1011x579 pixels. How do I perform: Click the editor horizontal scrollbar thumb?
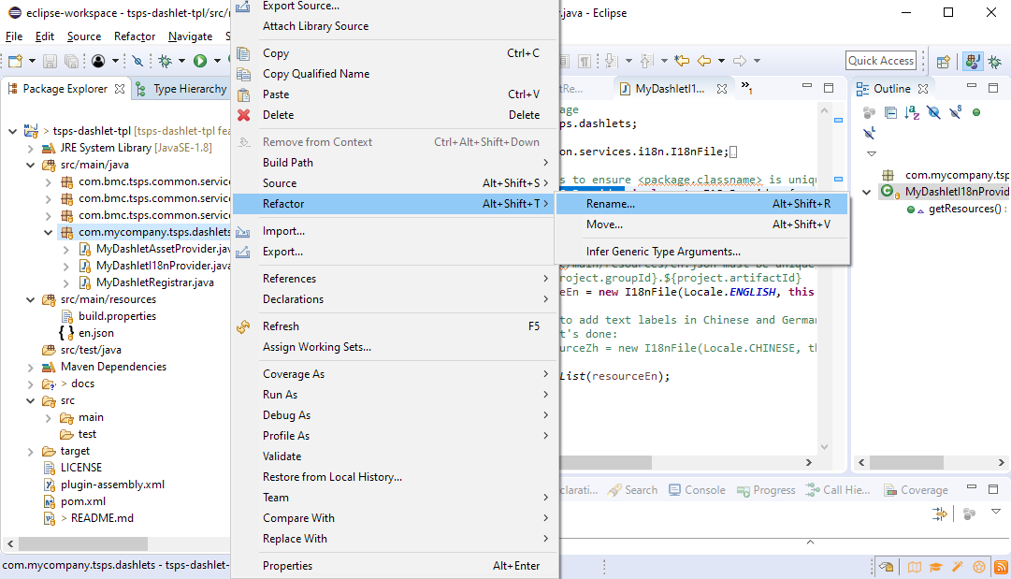pos(606,462)
